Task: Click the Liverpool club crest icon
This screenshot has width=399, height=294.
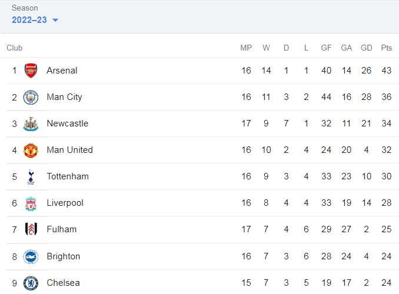Action: coord(31,203)
